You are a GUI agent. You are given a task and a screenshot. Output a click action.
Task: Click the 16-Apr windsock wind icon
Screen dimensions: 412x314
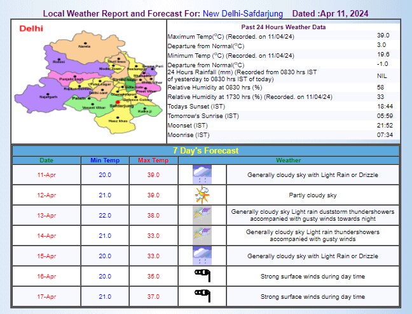tap(202, 276)
